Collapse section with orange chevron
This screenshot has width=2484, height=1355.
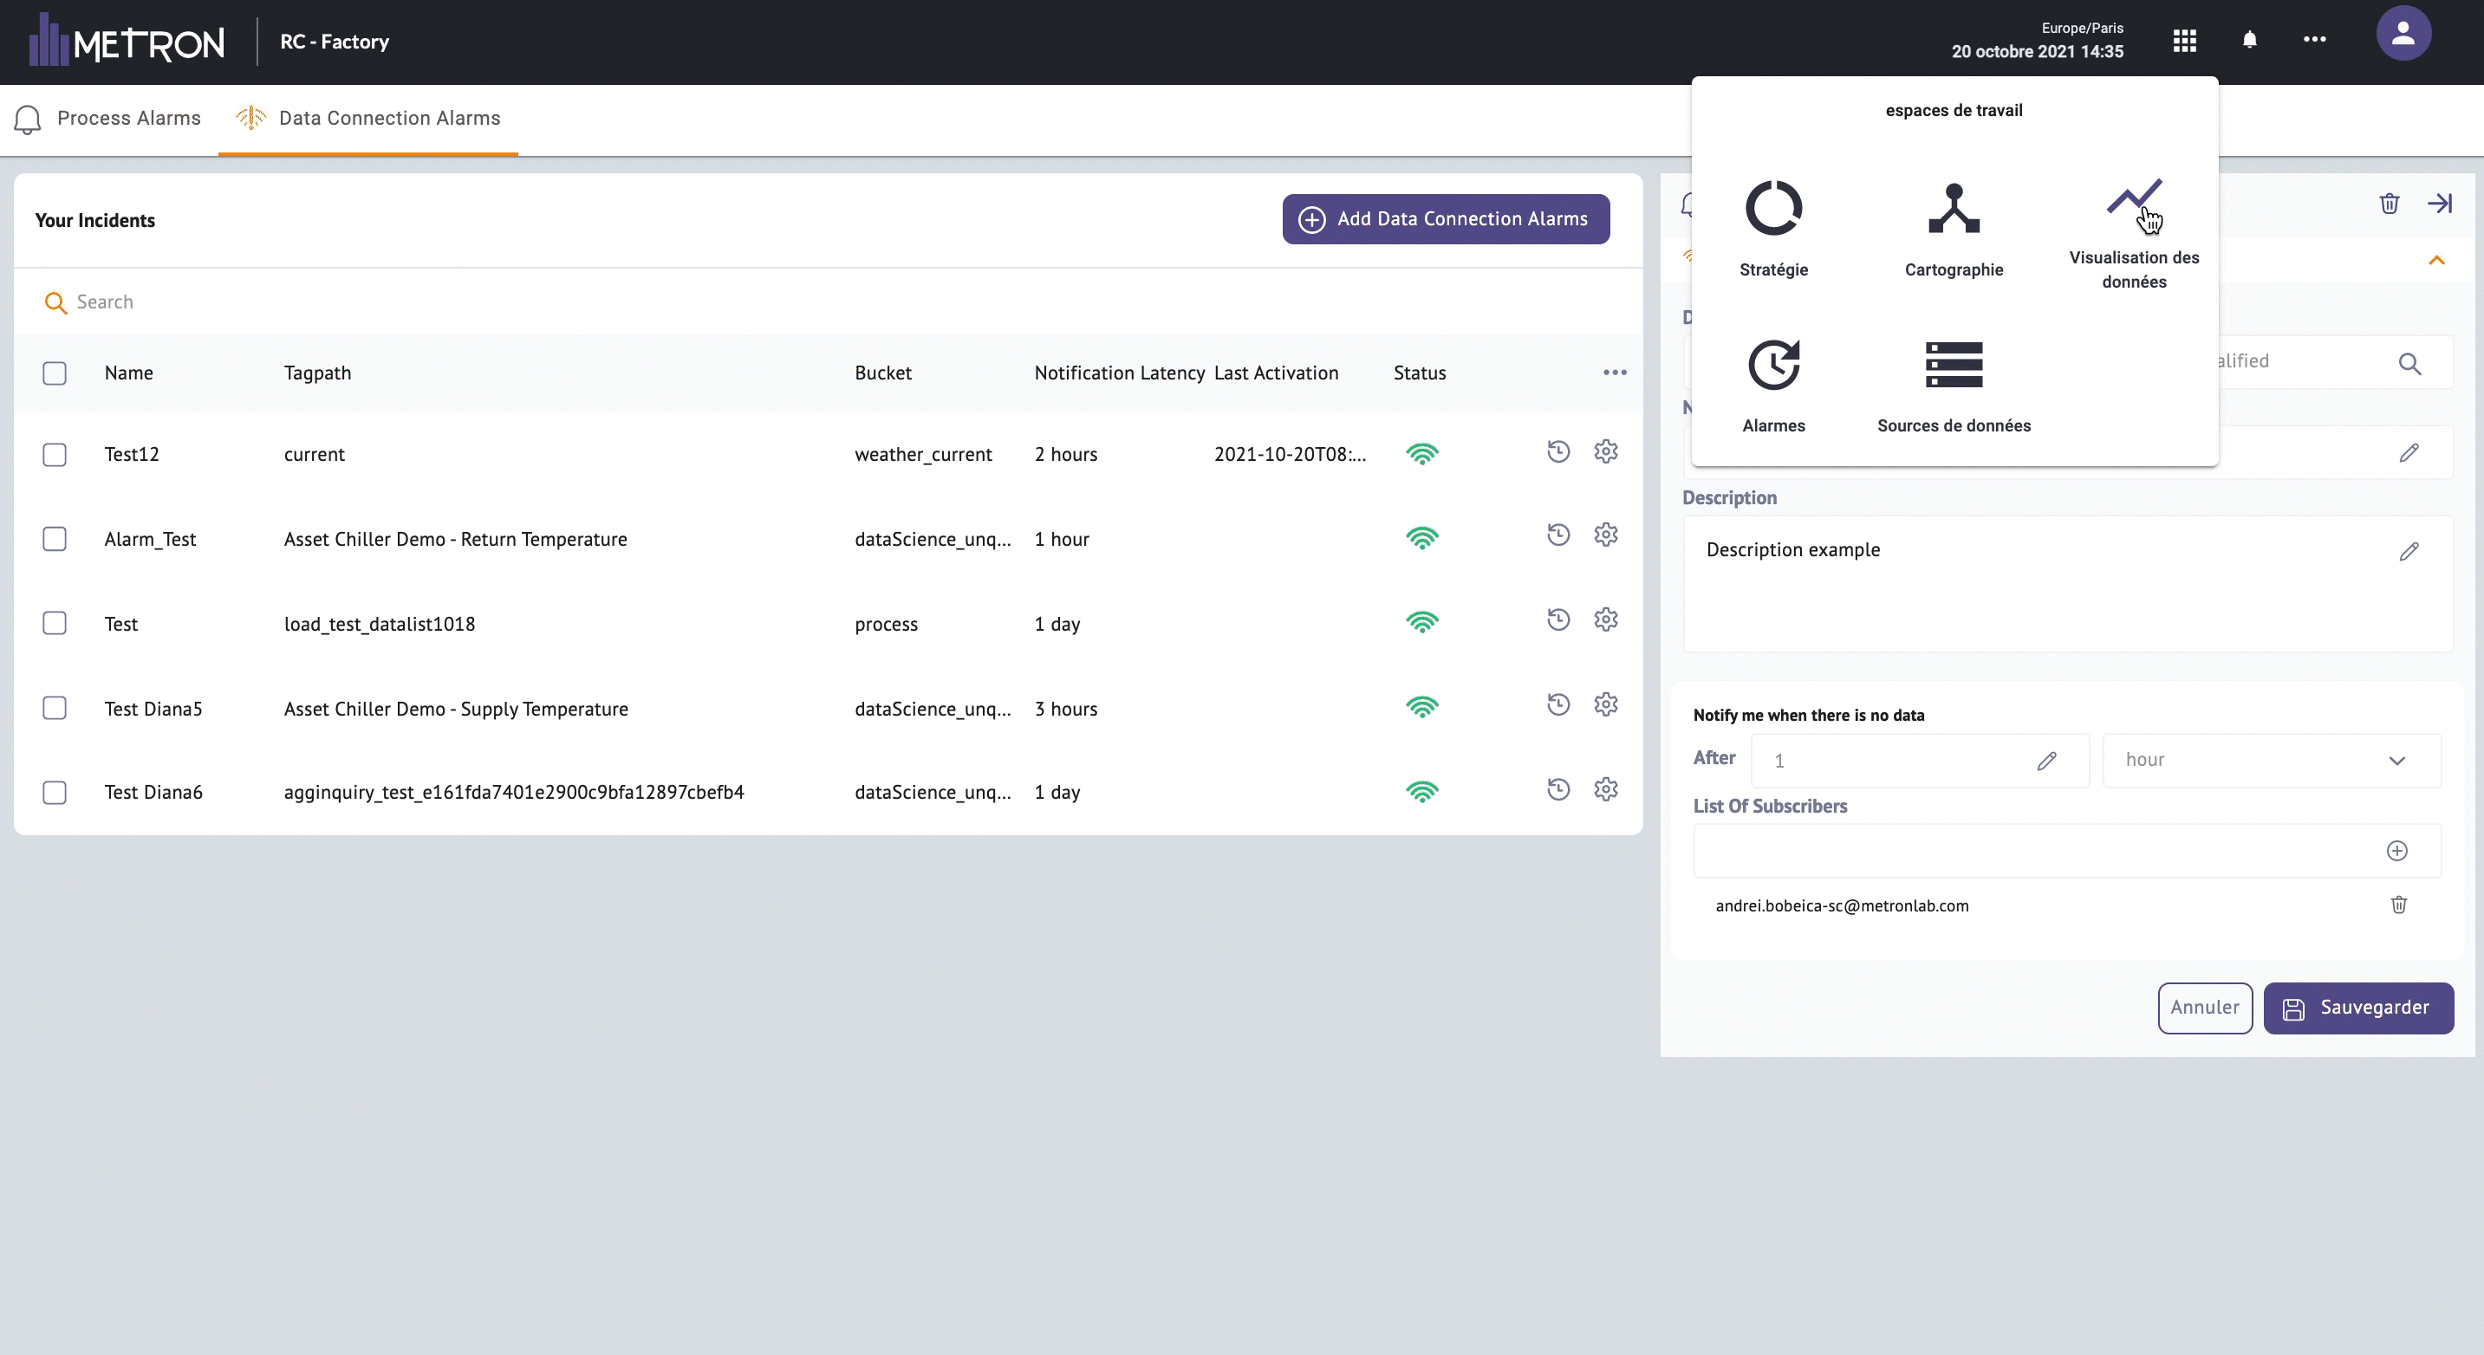point(2435,260)
